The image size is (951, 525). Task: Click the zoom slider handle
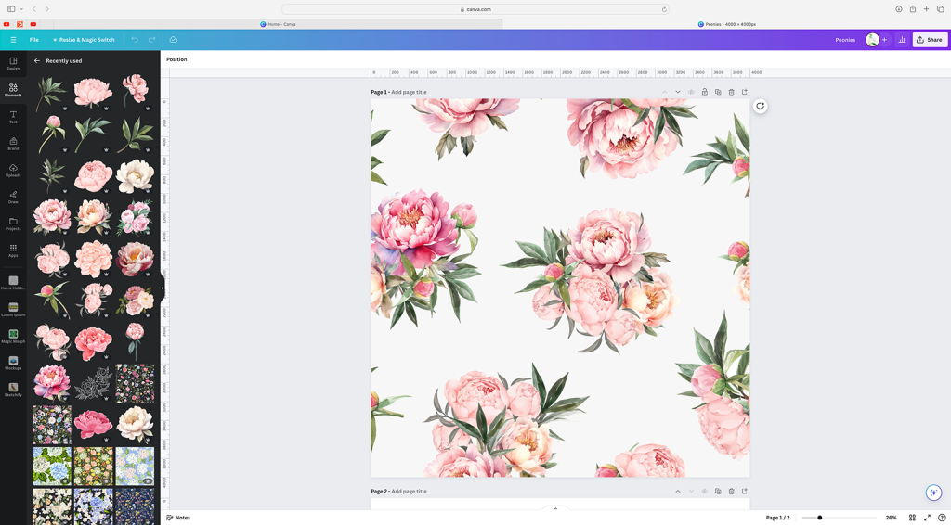819,518
